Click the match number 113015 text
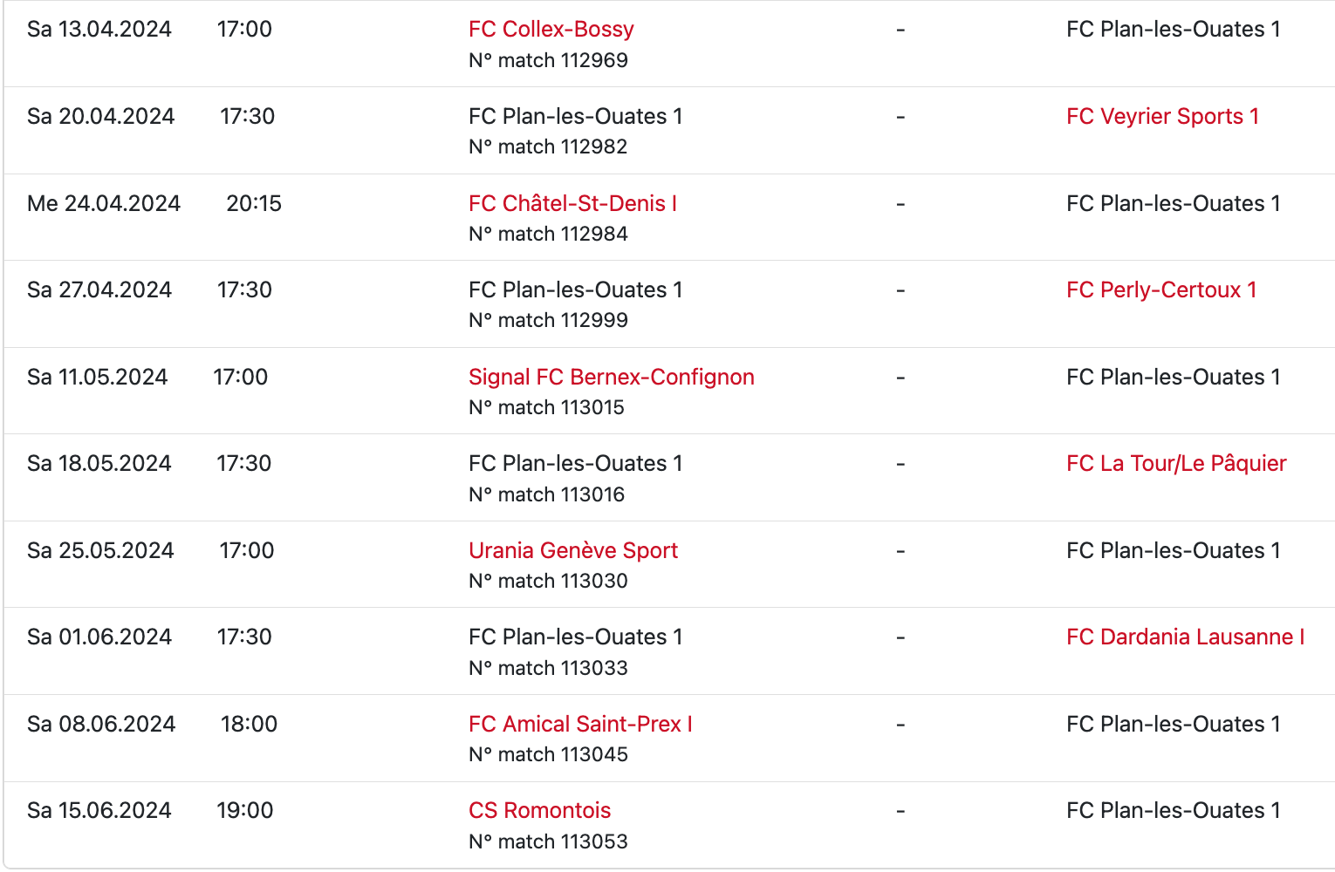The height and width of the screenshot is (872, 1335). click(546, 407)
